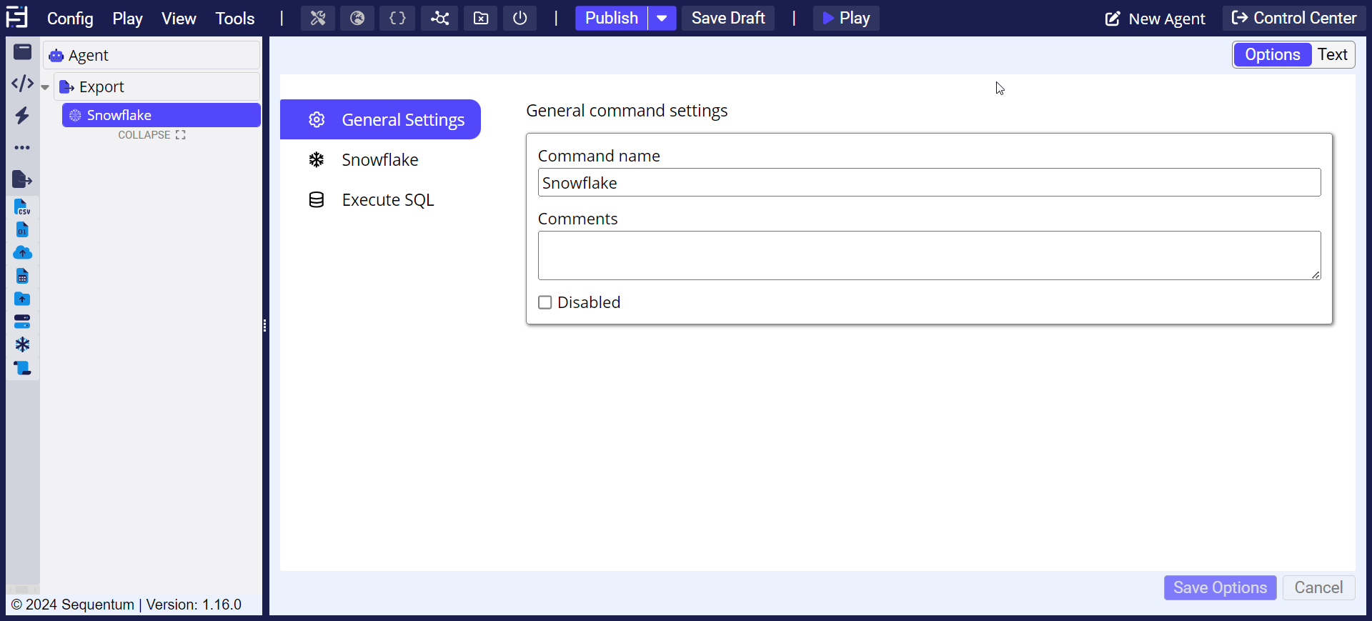Click the Export node file icon

(66, 86)
